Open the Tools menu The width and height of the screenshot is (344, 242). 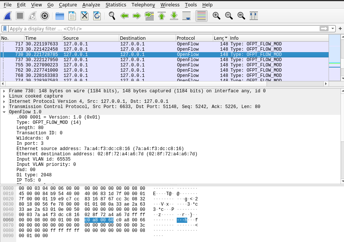pos(191,5)
